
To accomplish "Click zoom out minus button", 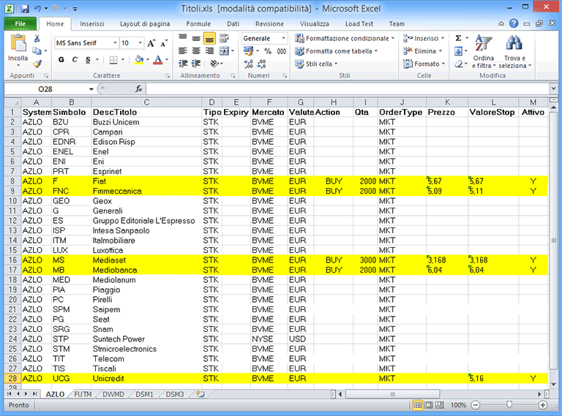I will point(476,405).
